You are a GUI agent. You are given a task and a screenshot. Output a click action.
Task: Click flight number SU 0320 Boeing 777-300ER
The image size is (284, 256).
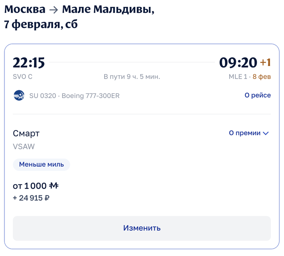pyautogui.click(x=74, y=96)
